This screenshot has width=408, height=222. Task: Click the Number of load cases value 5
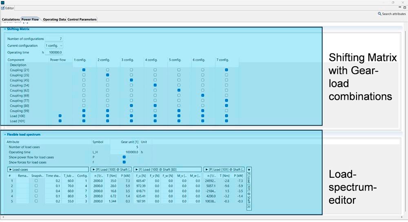pyautogui.click(x=137, y=147)
